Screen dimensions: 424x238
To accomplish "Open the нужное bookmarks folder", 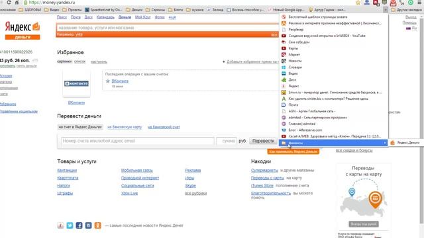I will 195,10.
